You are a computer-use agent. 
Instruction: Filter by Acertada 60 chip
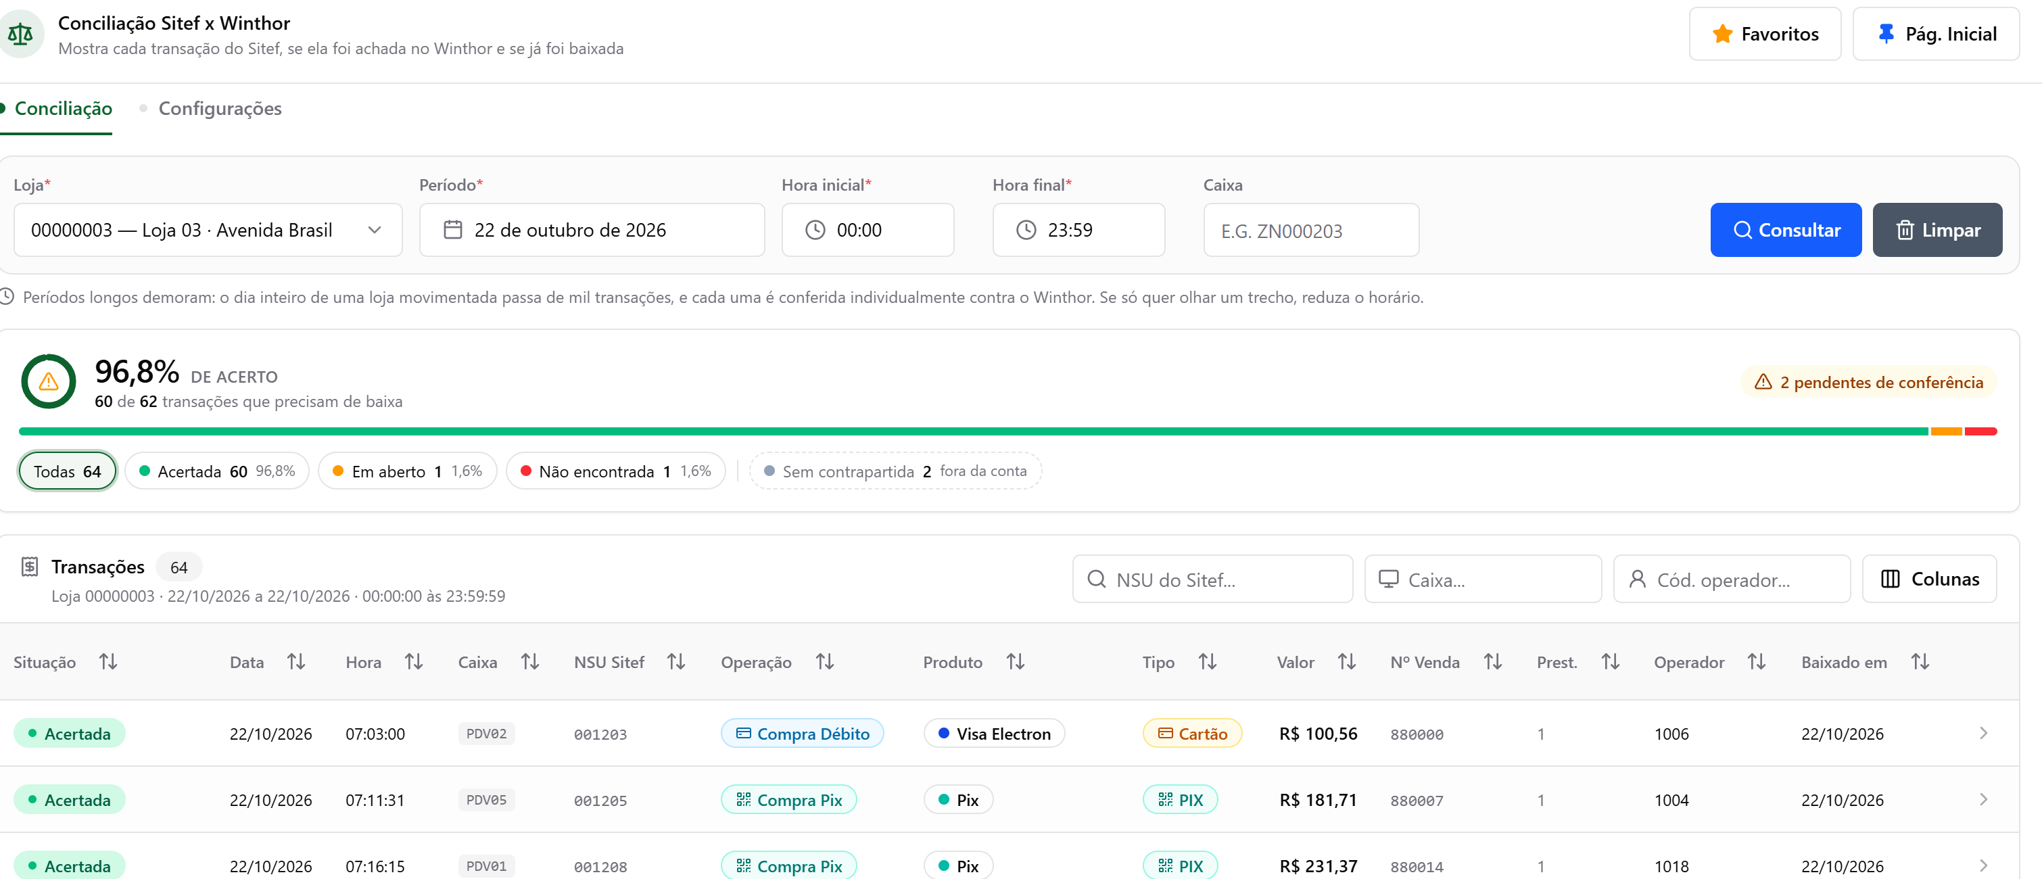pos(217,471)
